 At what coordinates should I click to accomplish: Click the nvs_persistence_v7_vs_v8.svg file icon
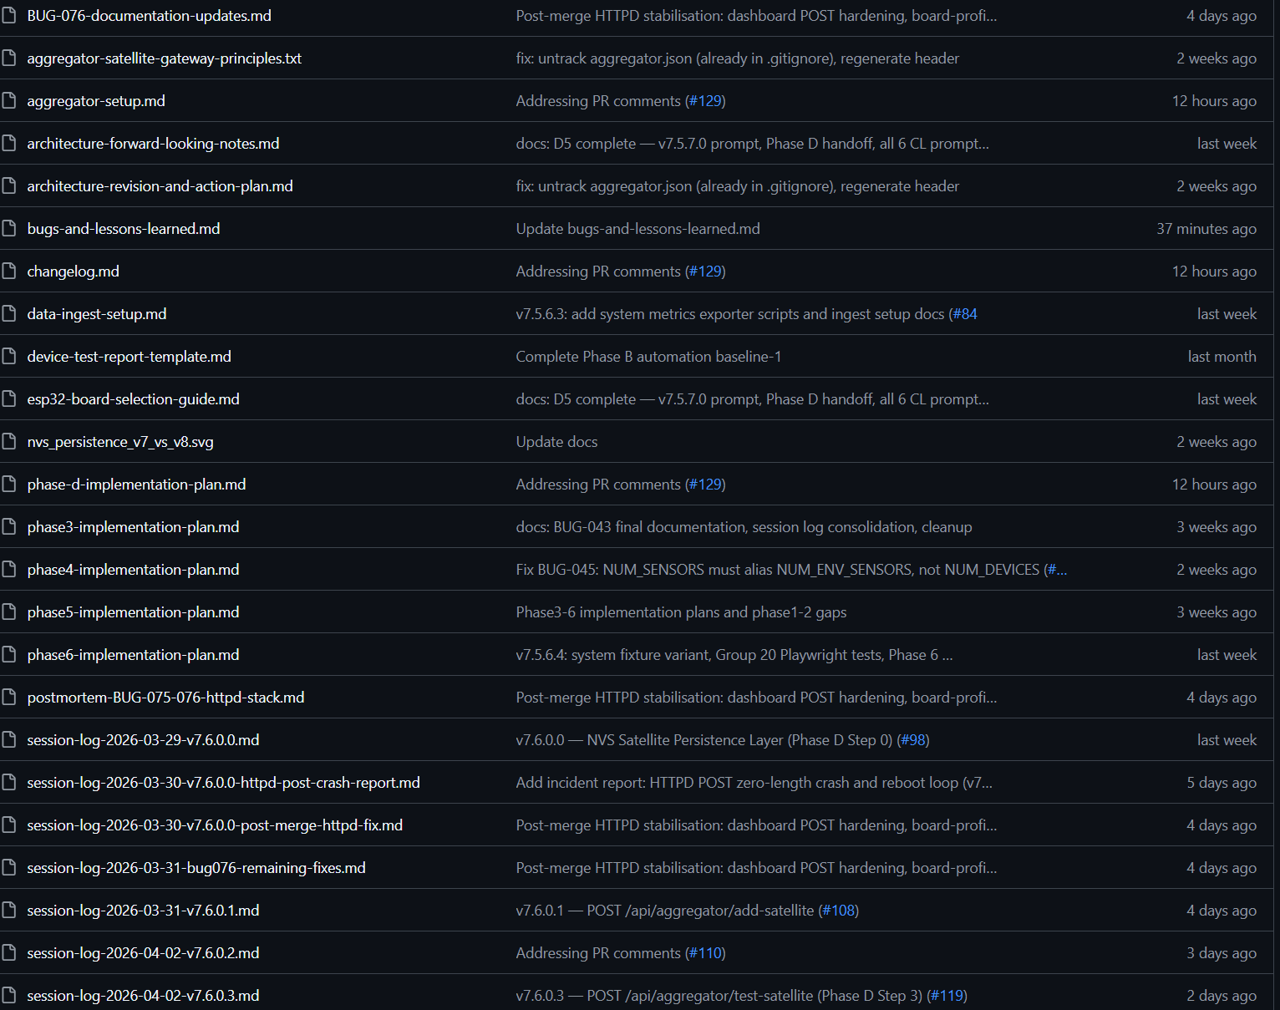9,441
